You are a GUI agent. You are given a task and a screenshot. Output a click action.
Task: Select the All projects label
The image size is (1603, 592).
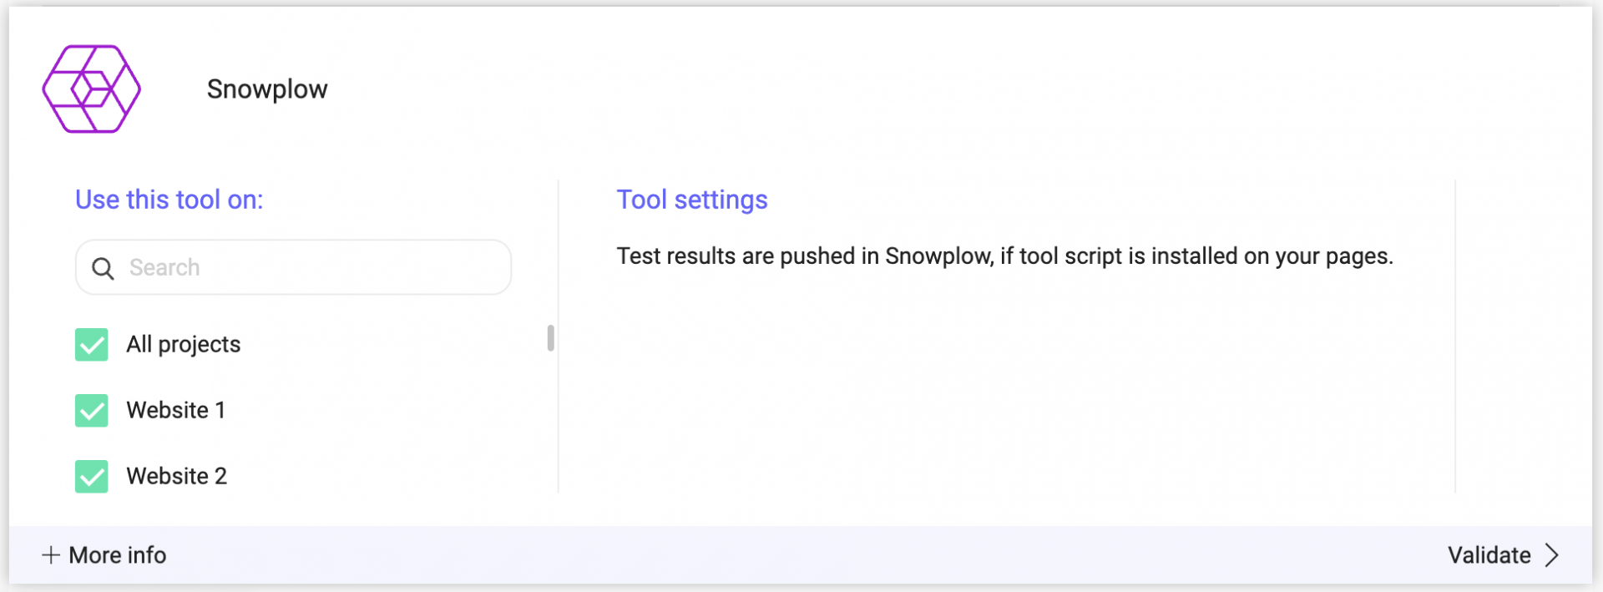pos(184,344)
